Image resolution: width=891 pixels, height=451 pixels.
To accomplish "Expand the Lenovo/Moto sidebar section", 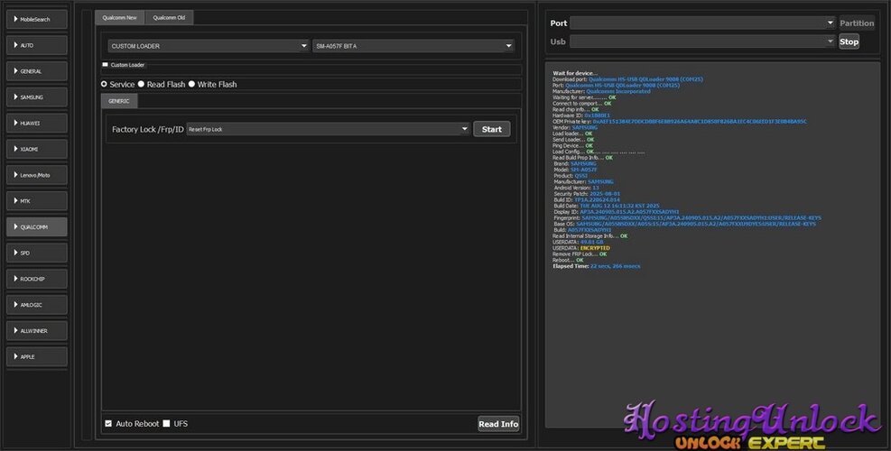I will (36, 175).
